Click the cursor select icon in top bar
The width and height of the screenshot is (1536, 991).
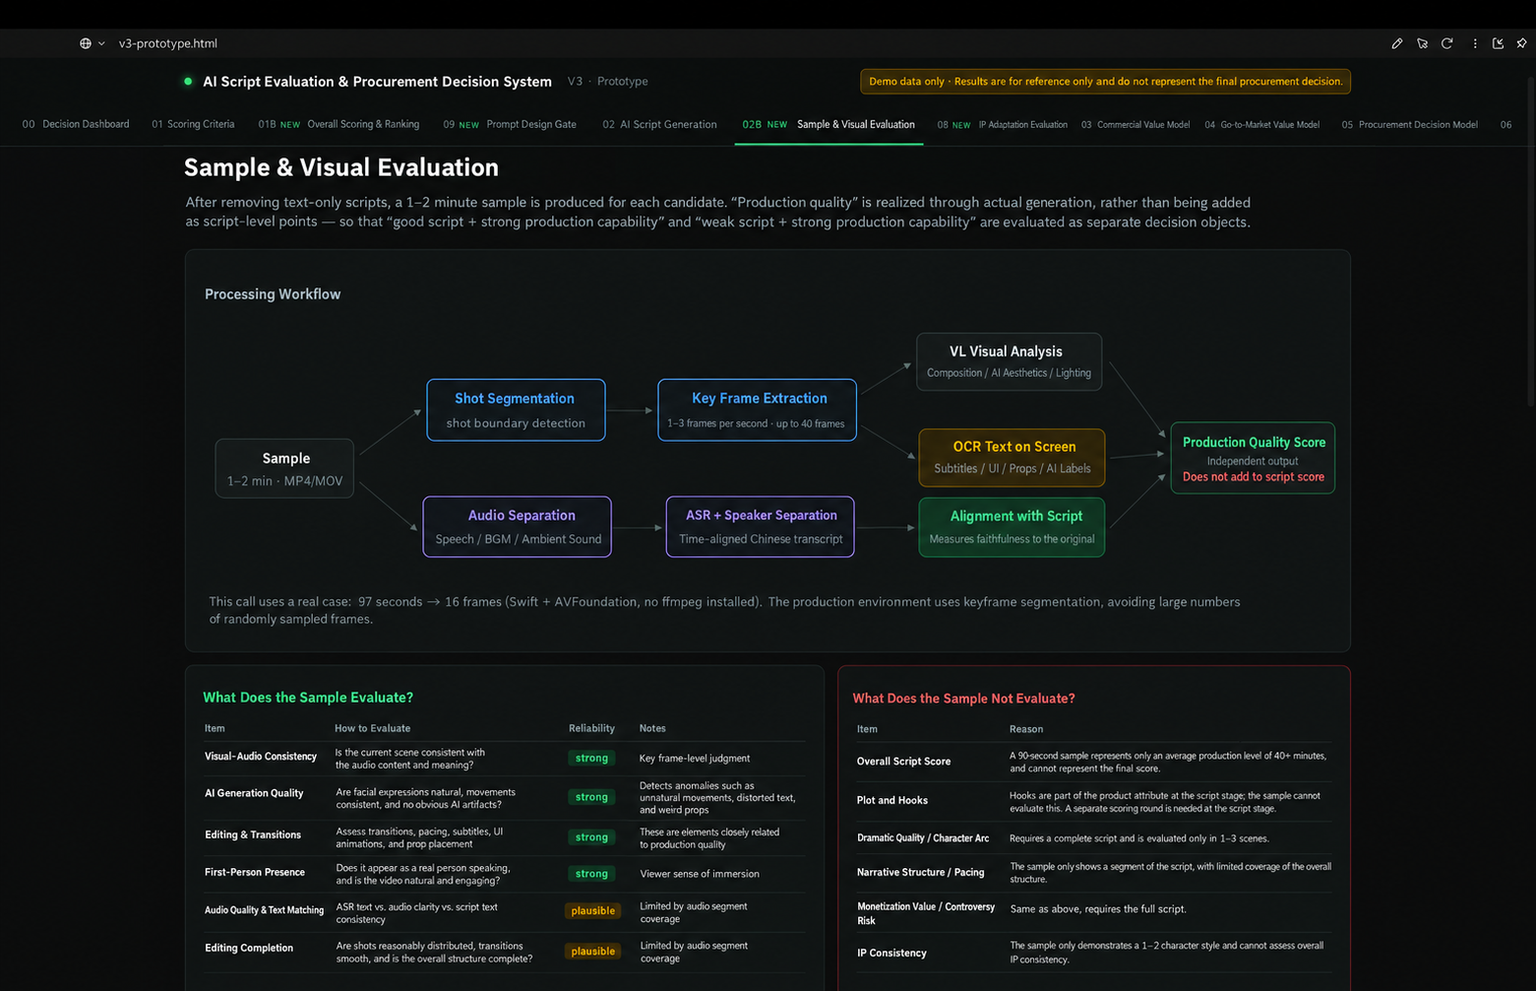click(1422, 43)
